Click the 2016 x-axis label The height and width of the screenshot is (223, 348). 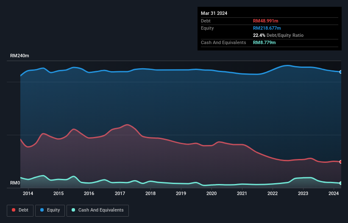[89, 193]
